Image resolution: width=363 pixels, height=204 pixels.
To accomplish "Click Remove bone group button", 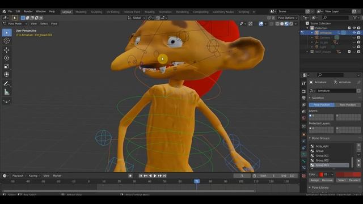I will (327, 180).
